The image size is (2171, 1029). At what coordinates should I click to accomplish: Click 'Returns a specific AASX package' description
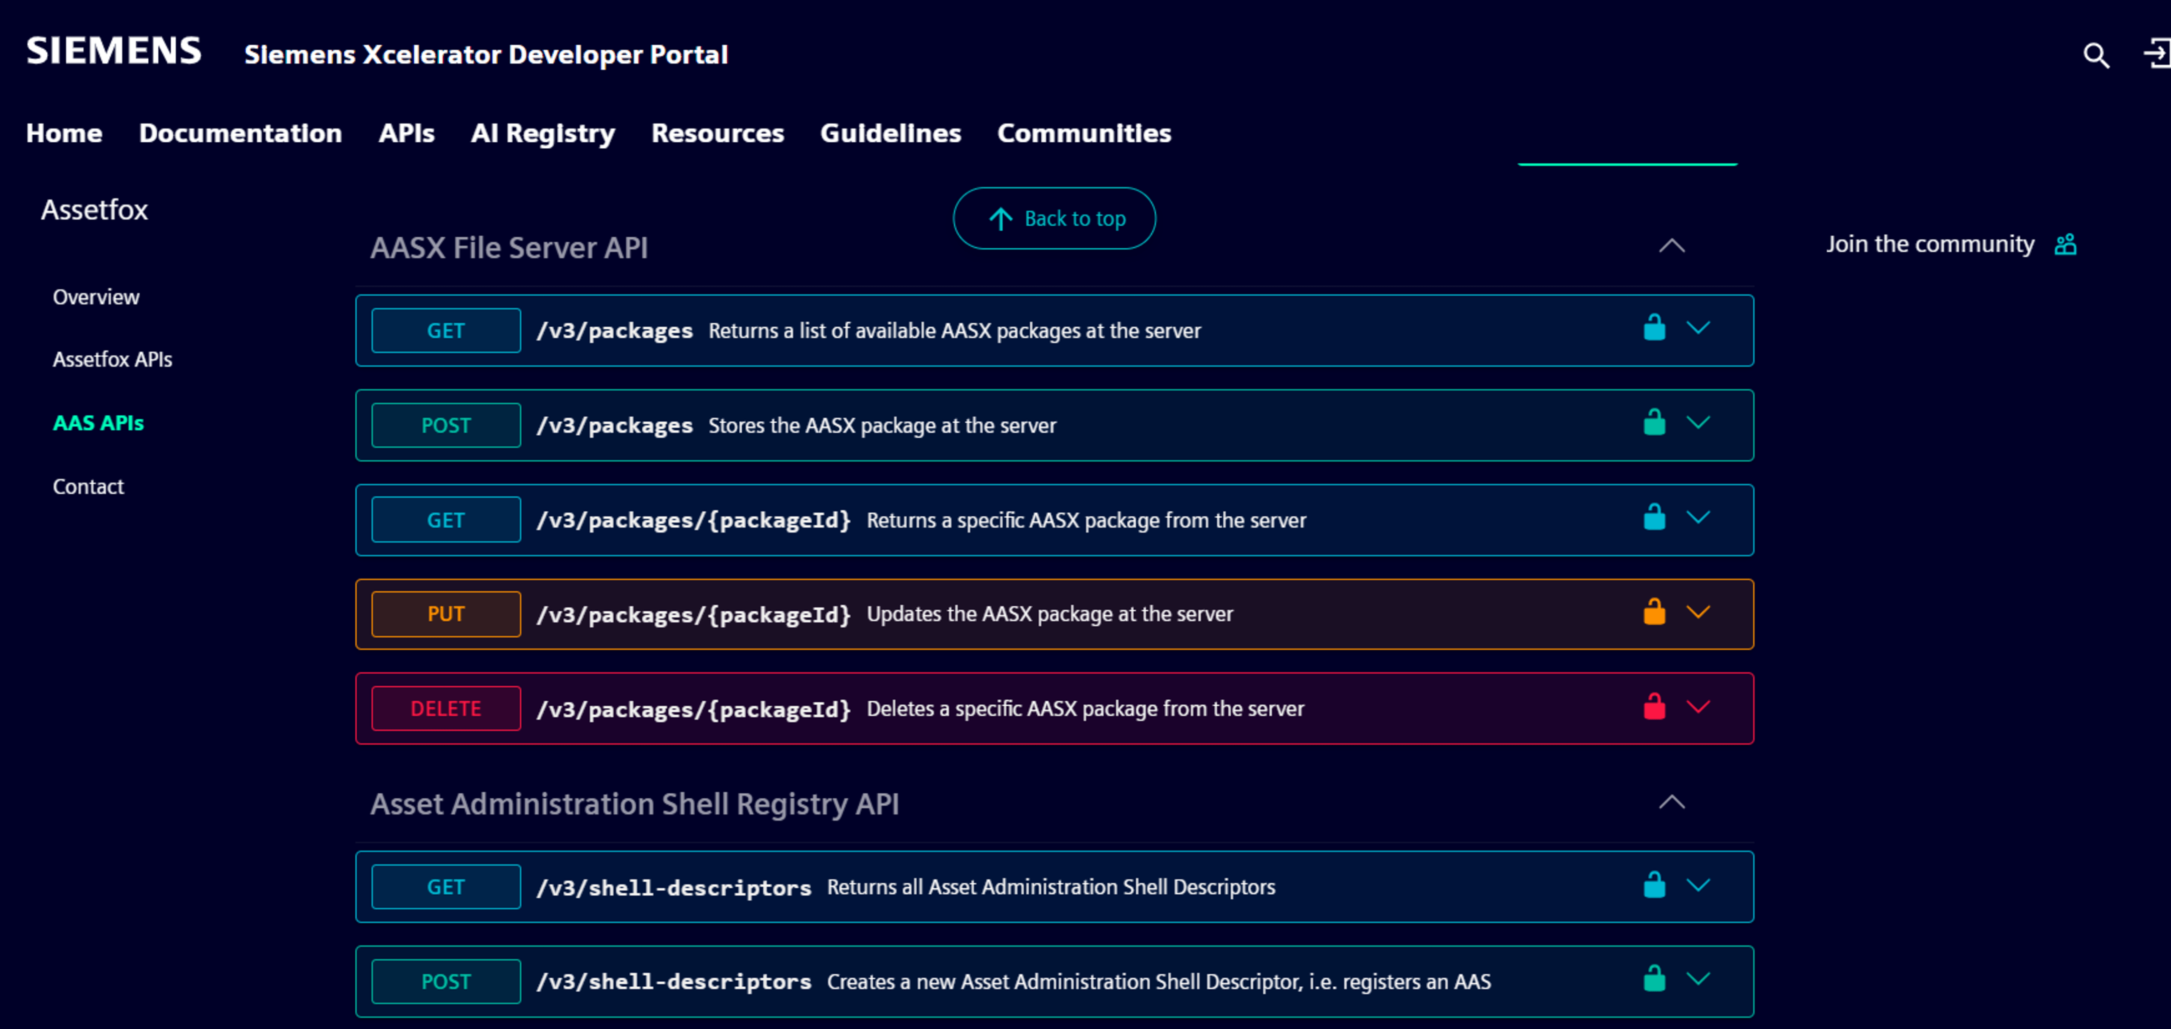1087,520
